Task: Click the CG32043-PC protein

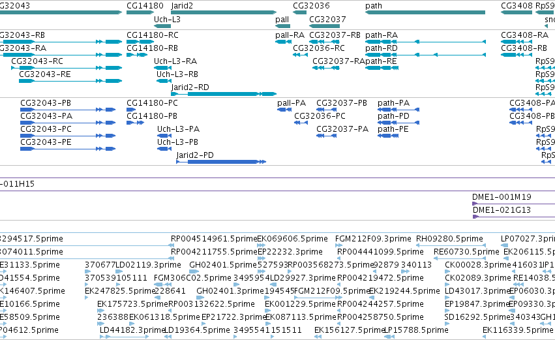Action: click(46, 129)
